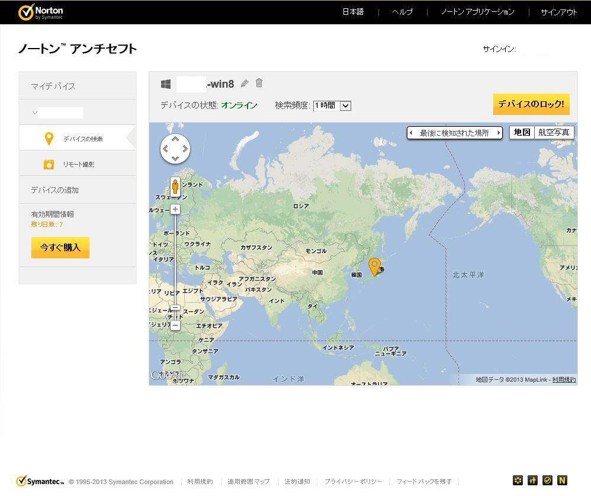591x496 pixels.
Task: Click the 北太平洋 label on the map
Action: [x=468, y=274]
